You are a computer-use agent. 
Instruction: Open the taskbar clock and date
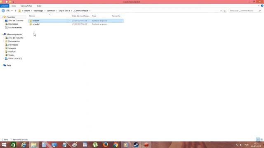coord(256,145)
